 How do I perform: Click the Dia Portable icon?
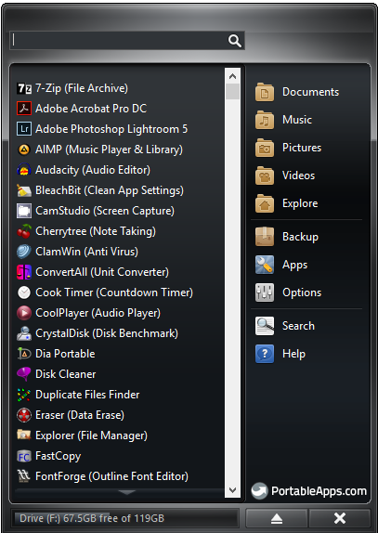[x=24, y=354]
